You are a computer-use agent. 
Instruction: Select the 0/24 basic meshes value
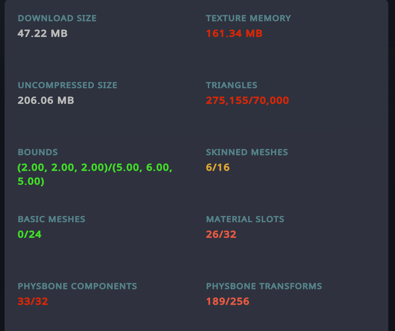(29, 234)
